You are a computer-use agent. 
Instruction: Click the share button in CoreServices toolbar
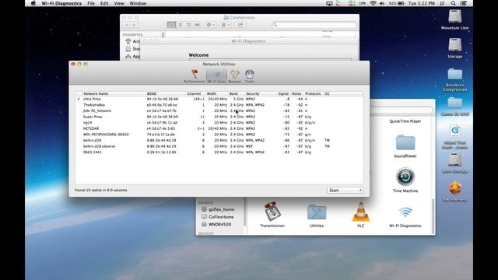pyautogui.click(x=240, y=25)
